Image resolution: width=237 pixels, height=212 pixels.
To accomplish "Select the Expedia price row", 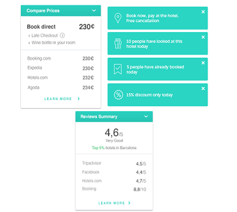I will (61, 68).
